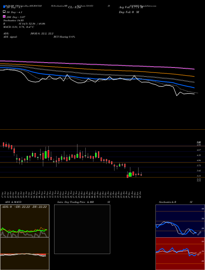Screen dimensions: 205x270
Task: Click the 'Stochastics & R' panel title
Action: click(168, 202)
